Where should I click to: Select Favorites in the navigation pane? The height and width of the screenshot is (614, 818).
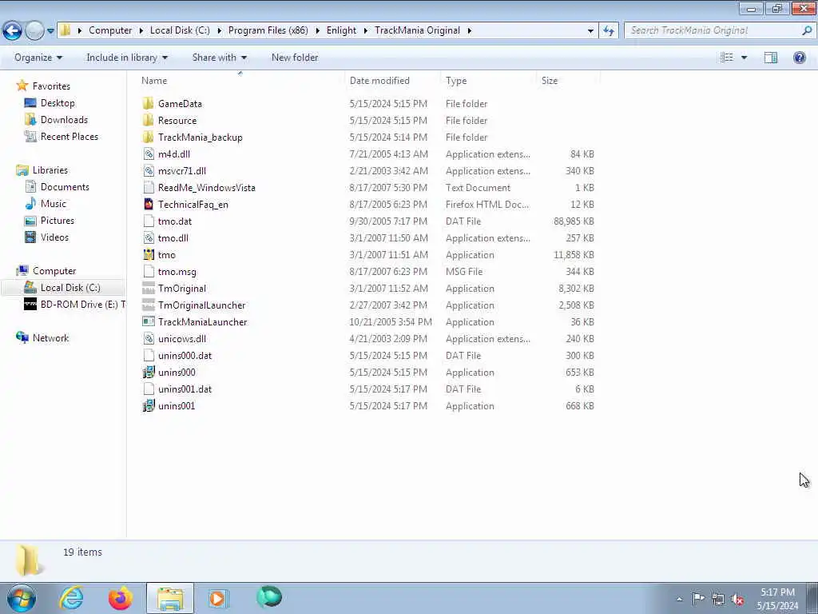click(x=51, y=86)
